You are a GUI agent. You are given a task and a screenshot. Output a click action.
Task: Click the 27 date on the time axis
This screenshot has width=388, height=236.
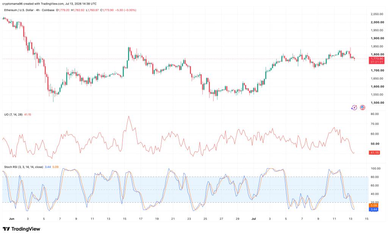click(x=221, y=219)
